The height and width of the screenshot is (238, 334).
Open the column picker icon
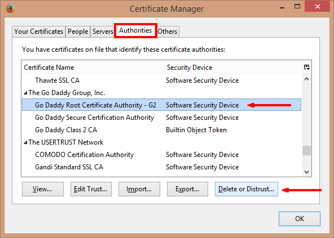tap(307, 68)
